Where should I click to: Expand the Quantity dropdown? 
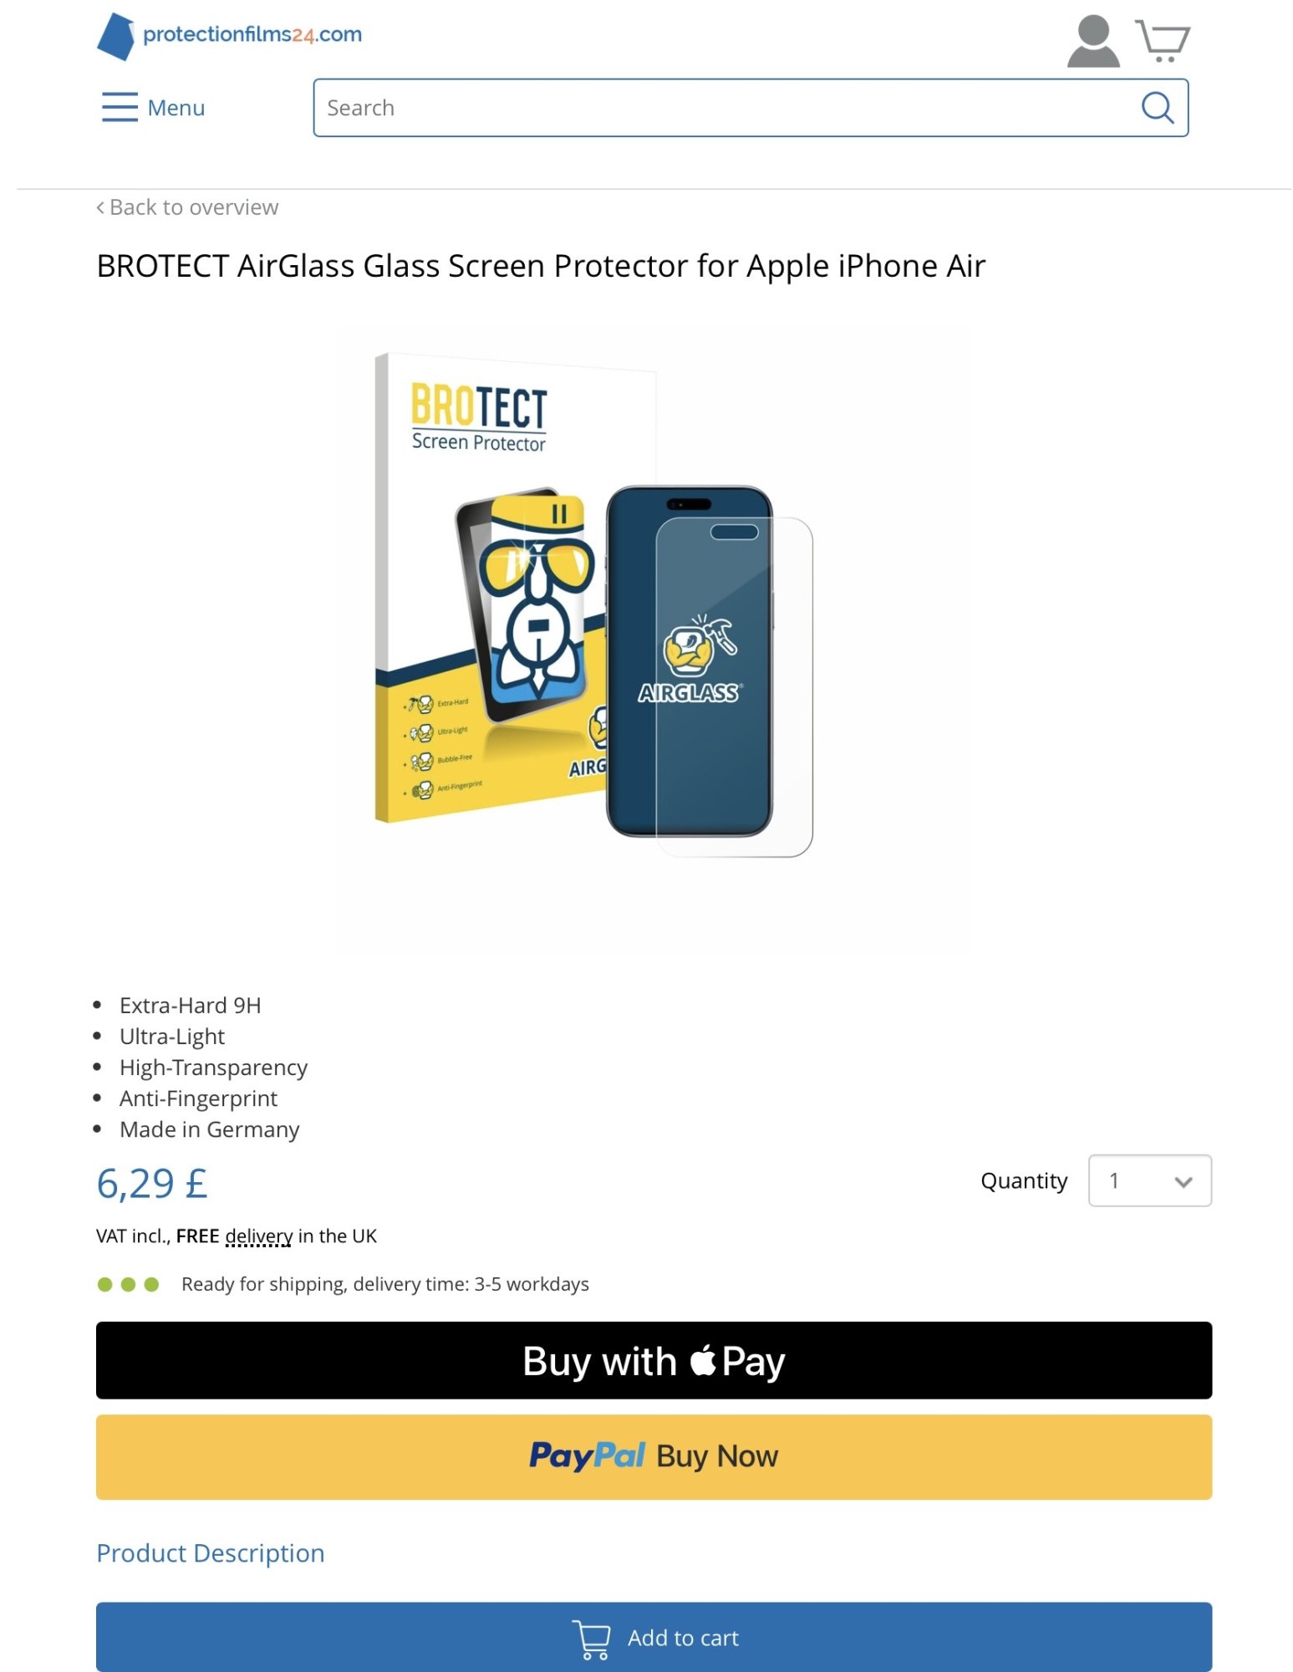point(1149,1180)
